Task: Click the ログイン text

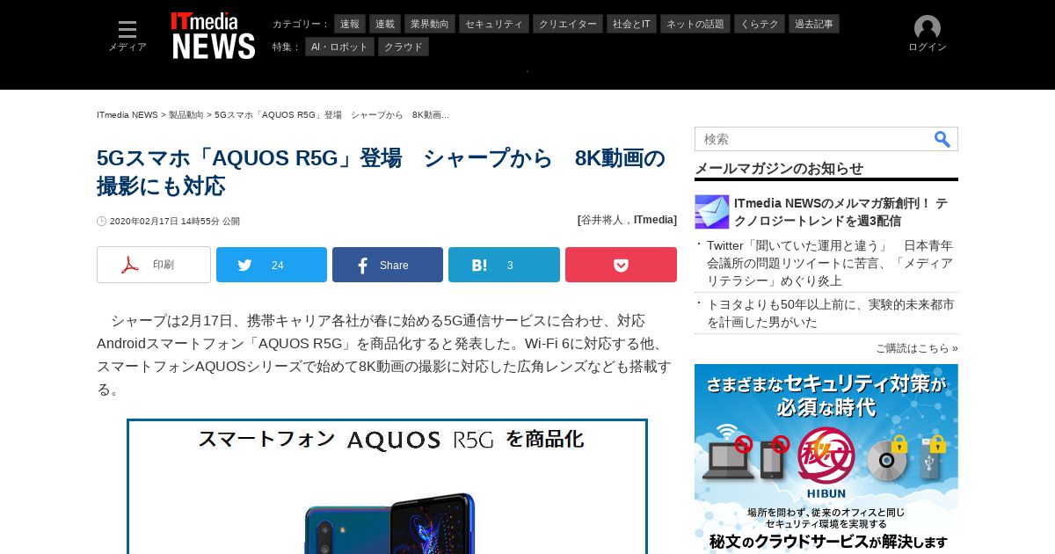Action: (928, 47)
